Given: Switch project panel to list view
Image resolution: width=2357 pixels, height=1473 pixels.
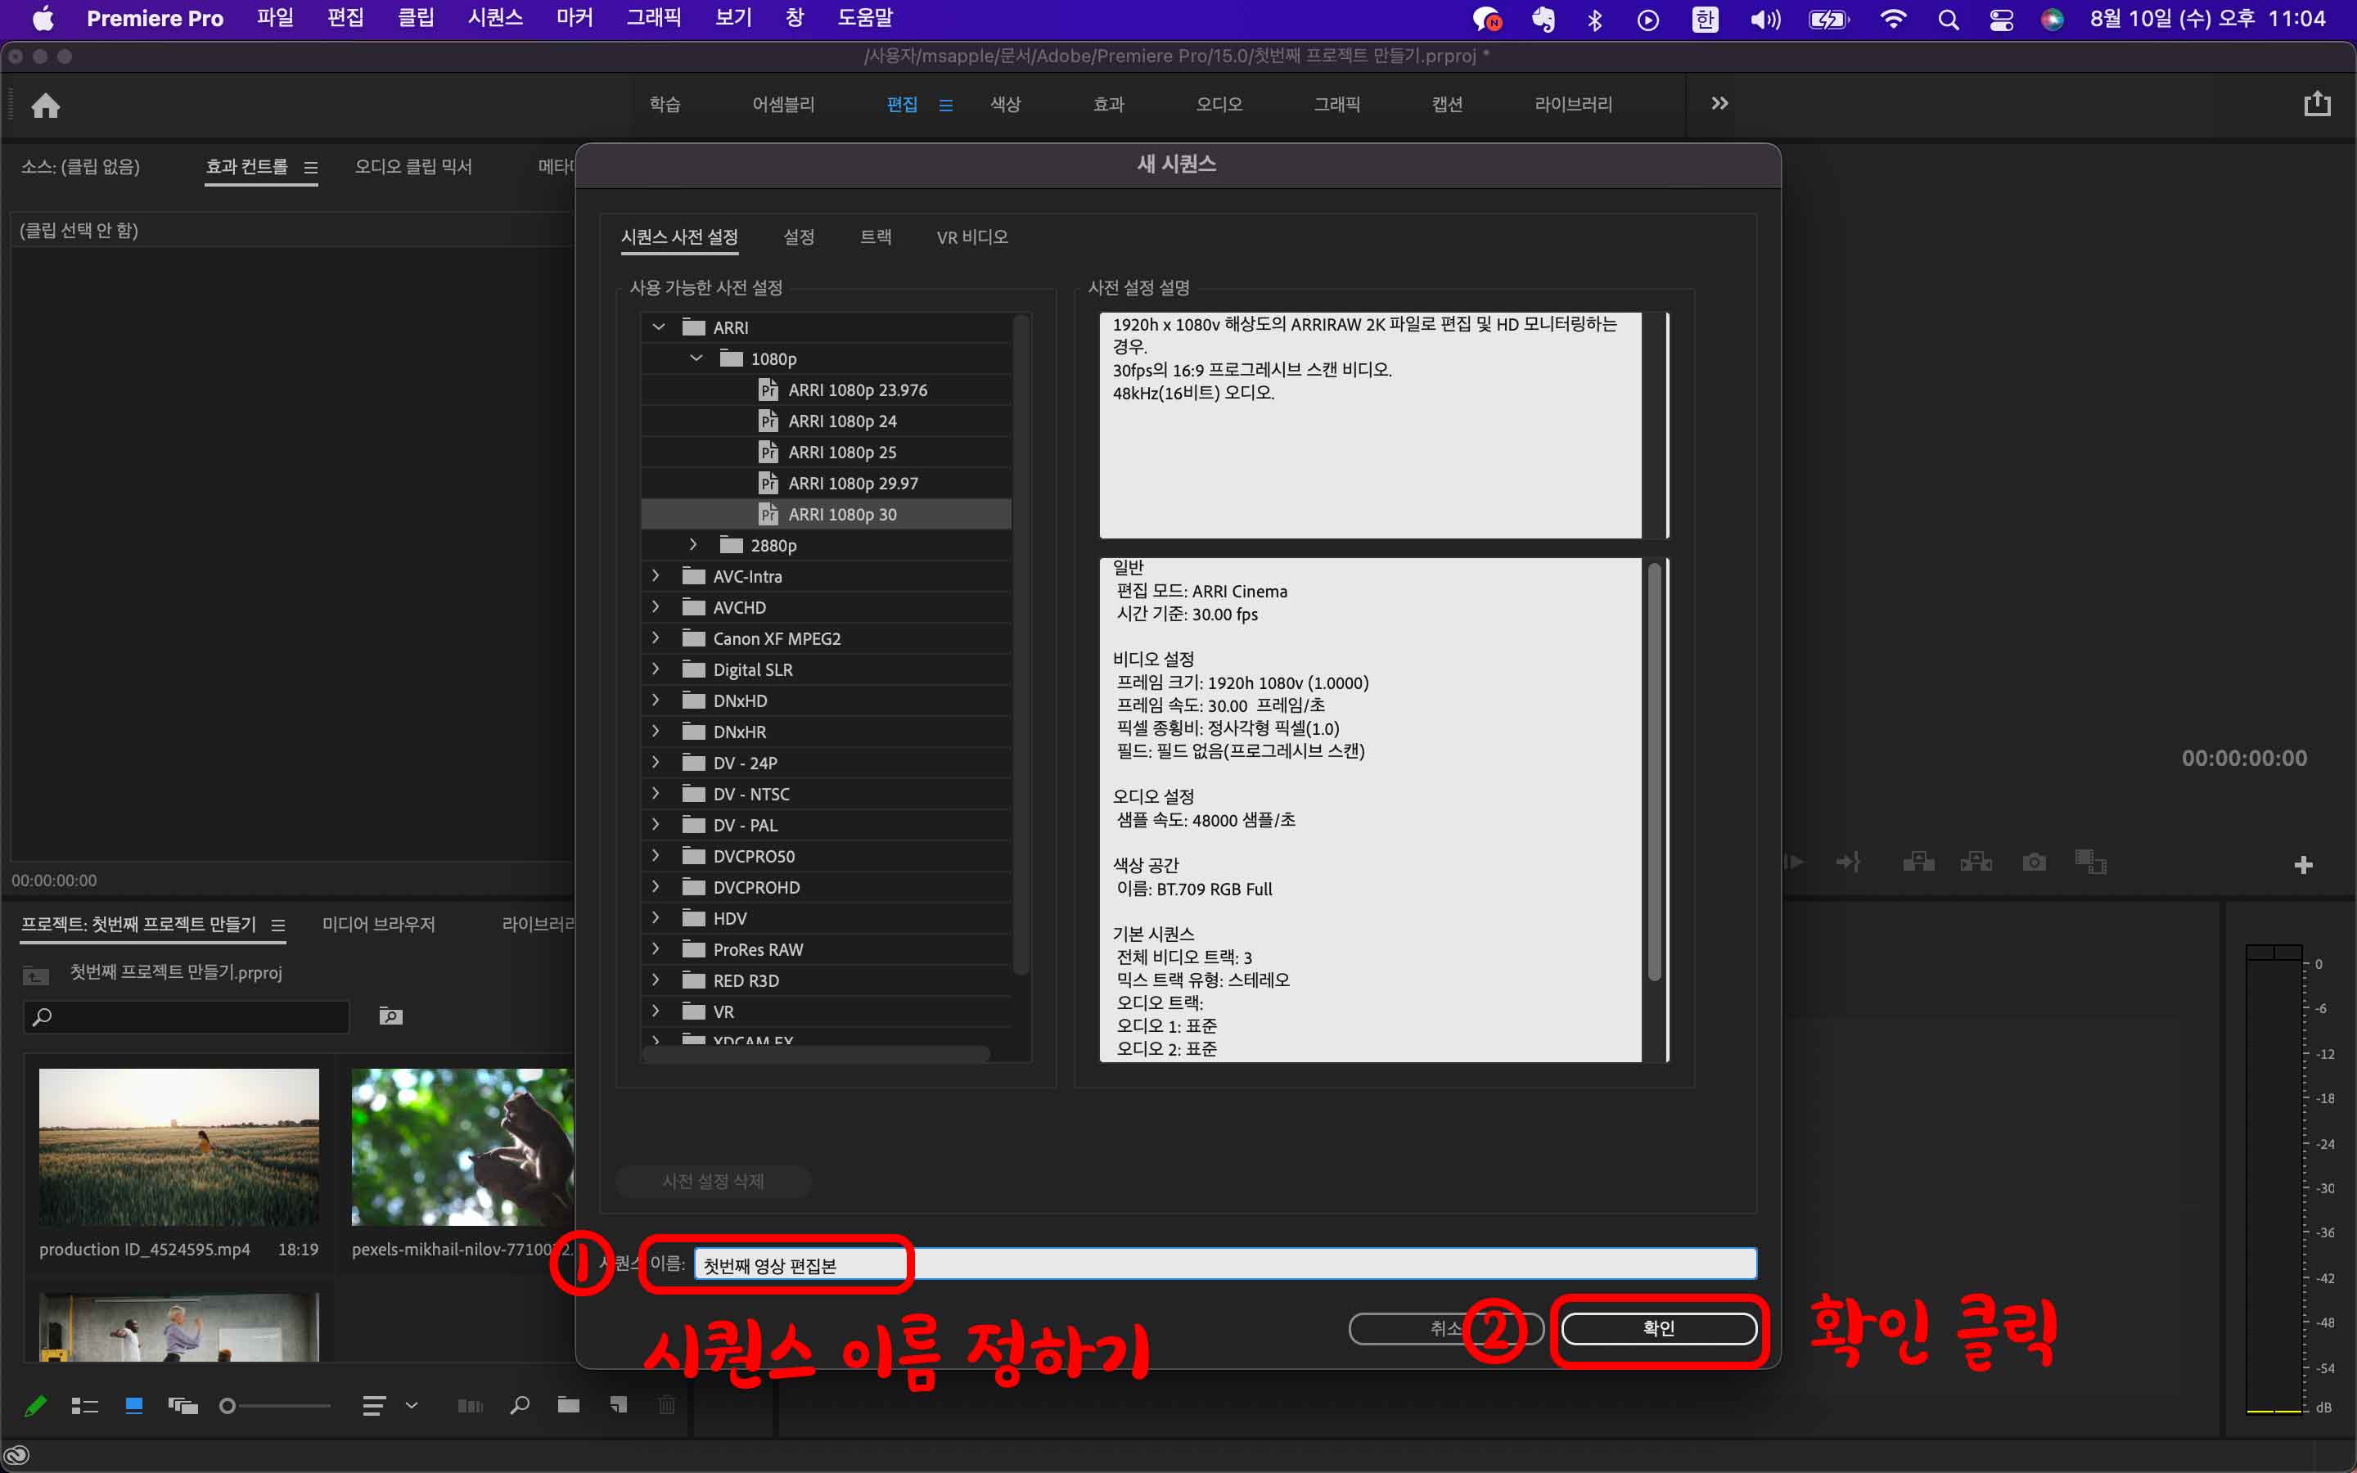Looking at the screenshot, I should (x=85, y=1405).
